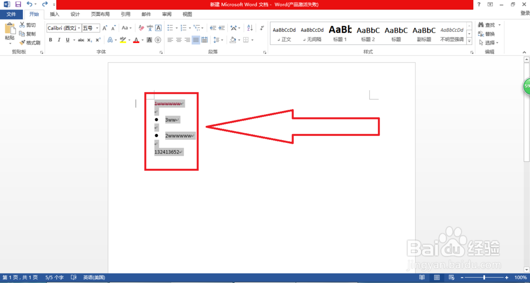This screenshot has width=530, height=283.
Task: Clear all formatting with eraser icon
Action: 142,28
